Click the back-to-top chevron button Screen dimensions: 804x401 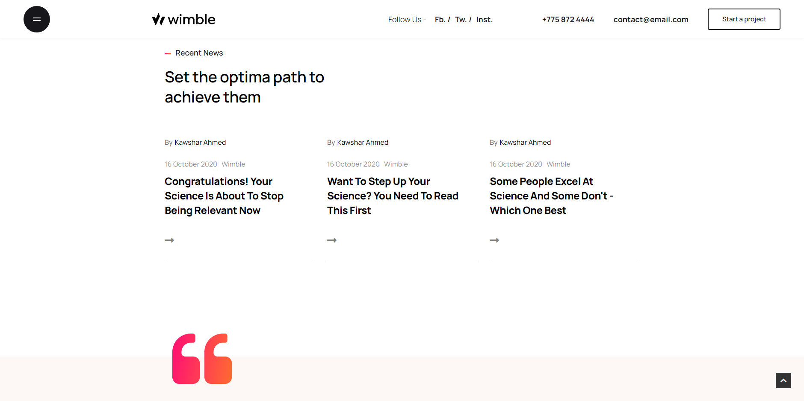point(783,381)
